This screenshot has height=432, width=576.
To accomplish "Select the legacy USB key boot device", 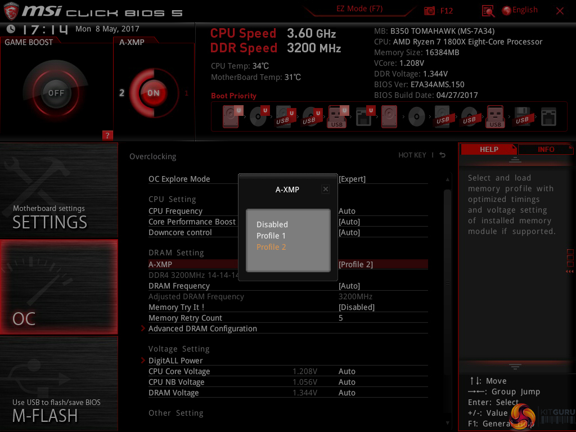I will pos(496,116).
